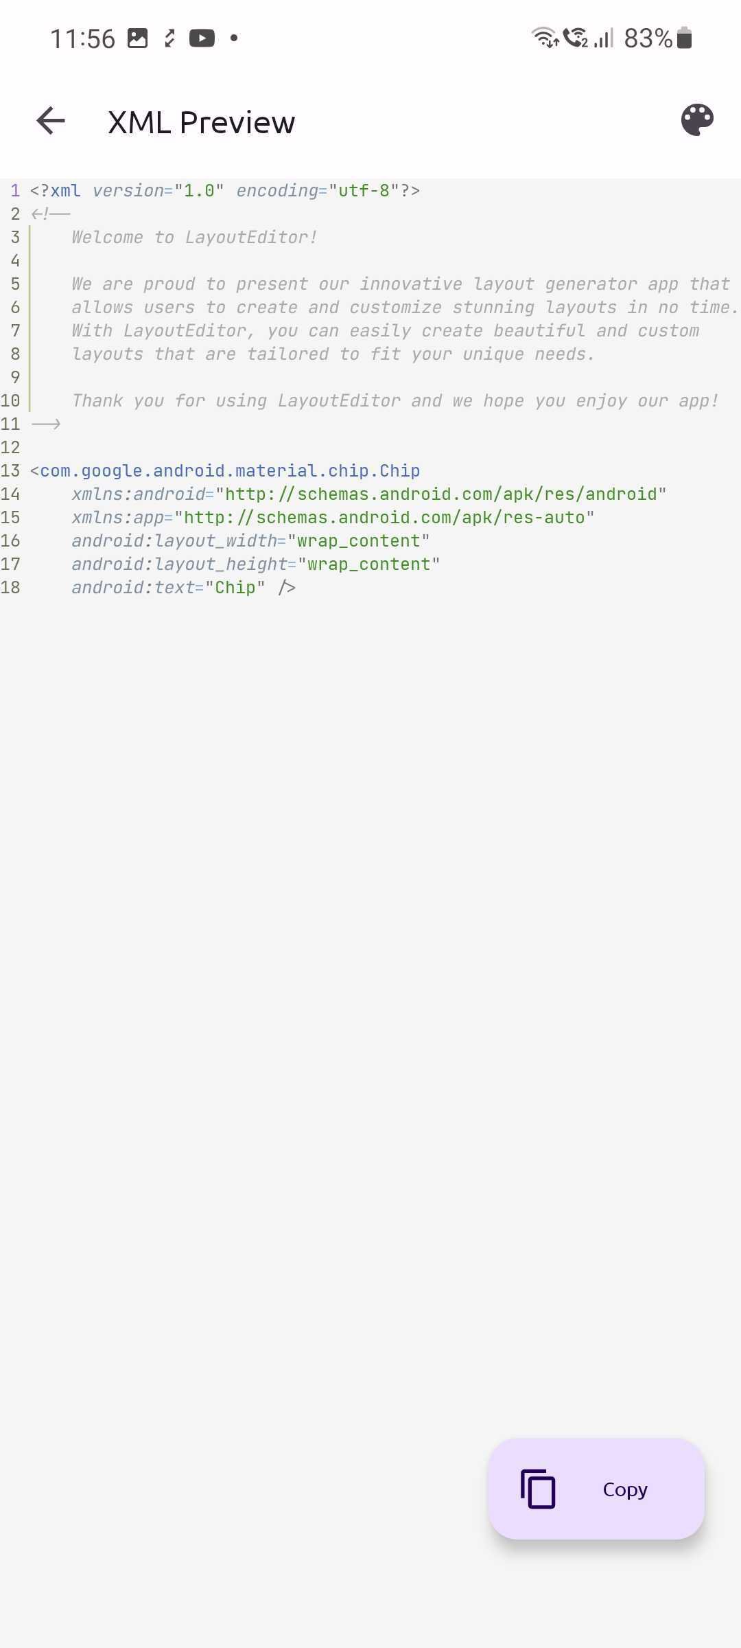Click the android:text "Chip" value
This screenshot has height=1648, width=741.
[235, 588]
